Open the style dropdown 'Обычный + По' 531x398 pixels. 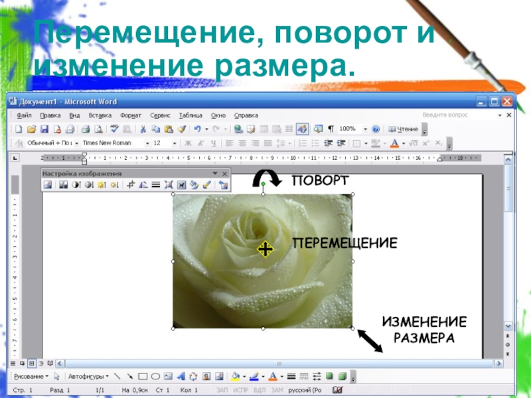76,143
